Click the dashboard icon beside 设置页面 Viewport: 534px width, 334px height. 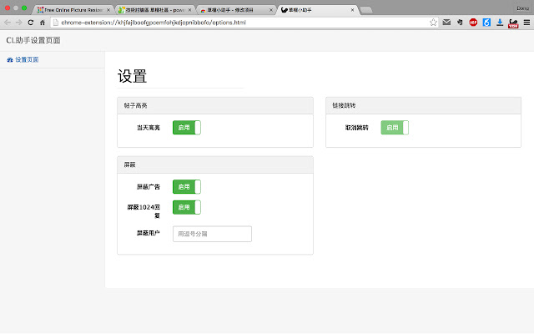click(10, 60)
